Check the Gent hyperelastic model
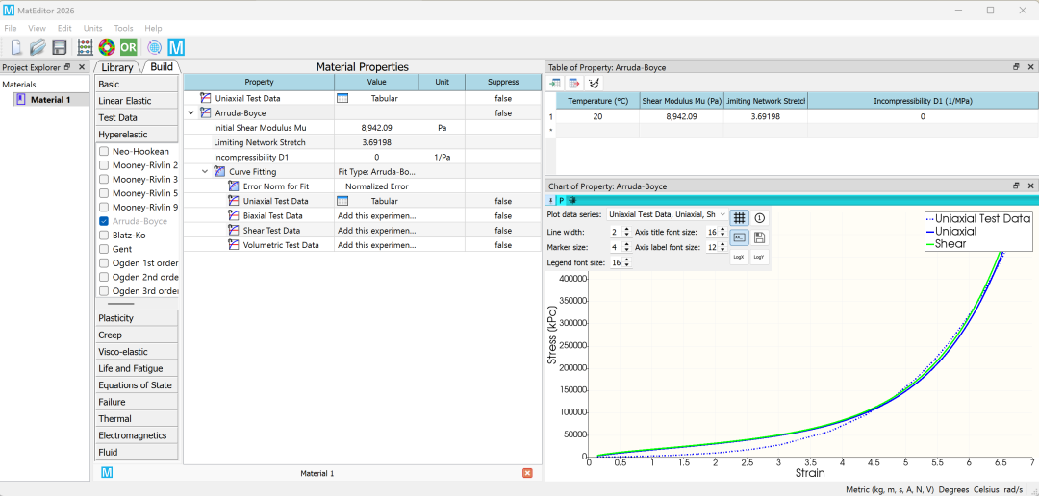Screen dimensions: 1039x496 tap(103, 249)
